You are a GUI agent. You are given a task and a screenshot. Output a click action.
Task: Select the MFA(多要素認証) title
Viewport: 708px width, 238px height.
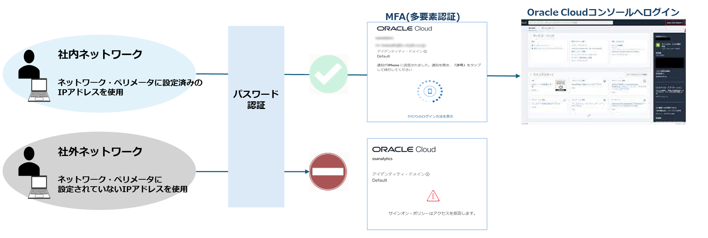point(423,16)
